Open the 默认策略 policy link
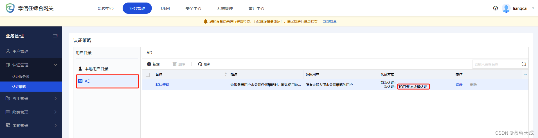Screen dimensions: 538x138 point(162,85)
